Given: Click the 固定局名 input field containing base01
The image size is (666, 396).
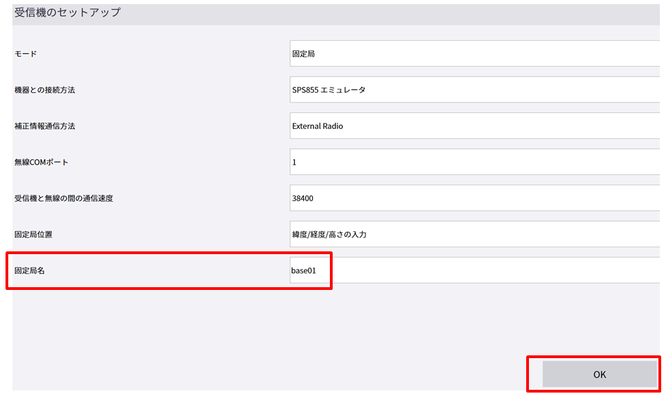Looking at the screenshot, I should pyautogui.click(x=474, y=271).
